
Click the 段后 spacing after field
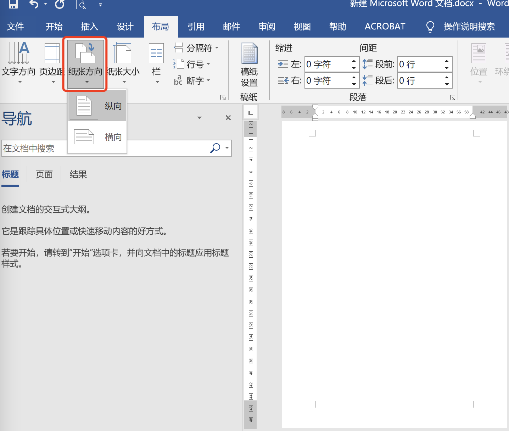[420, 80]
